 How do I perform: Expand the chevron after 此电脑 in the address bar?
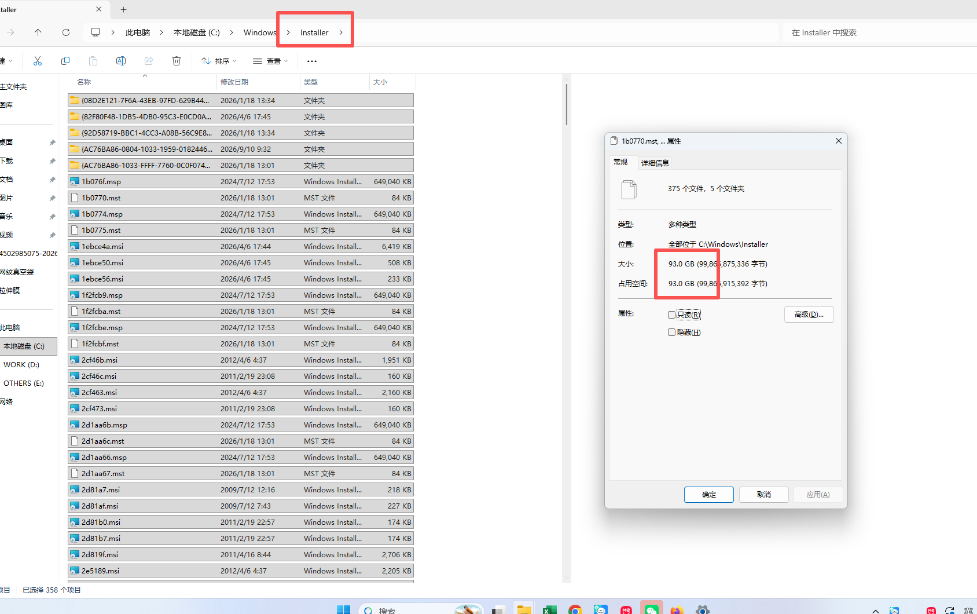tap(161, 32)
